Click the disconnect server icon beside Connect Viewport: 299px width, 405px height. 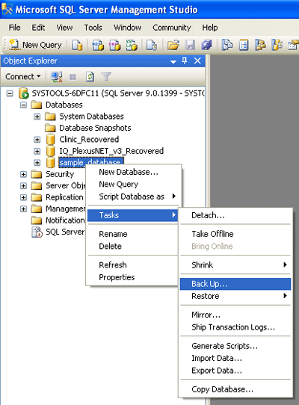[x=57, y=77]
